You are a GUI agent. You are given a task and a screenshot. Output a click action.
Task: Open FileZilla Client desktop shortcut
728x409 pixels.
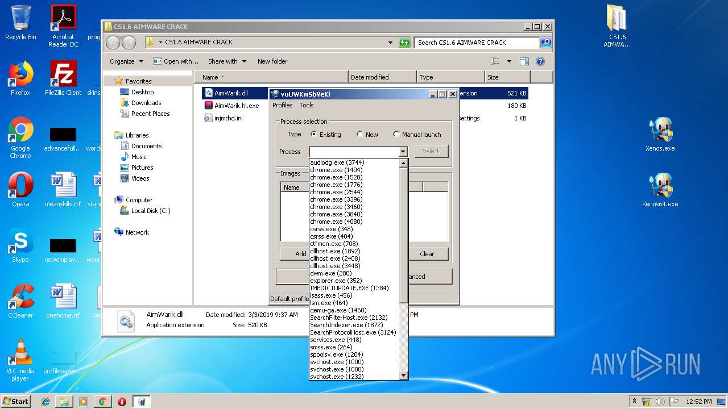tap(63, 78)
